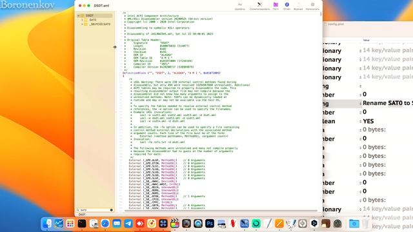Screen dimensions: 413x232
Task: Click the navigator search field containing SAT0
Action: [94, 210]
